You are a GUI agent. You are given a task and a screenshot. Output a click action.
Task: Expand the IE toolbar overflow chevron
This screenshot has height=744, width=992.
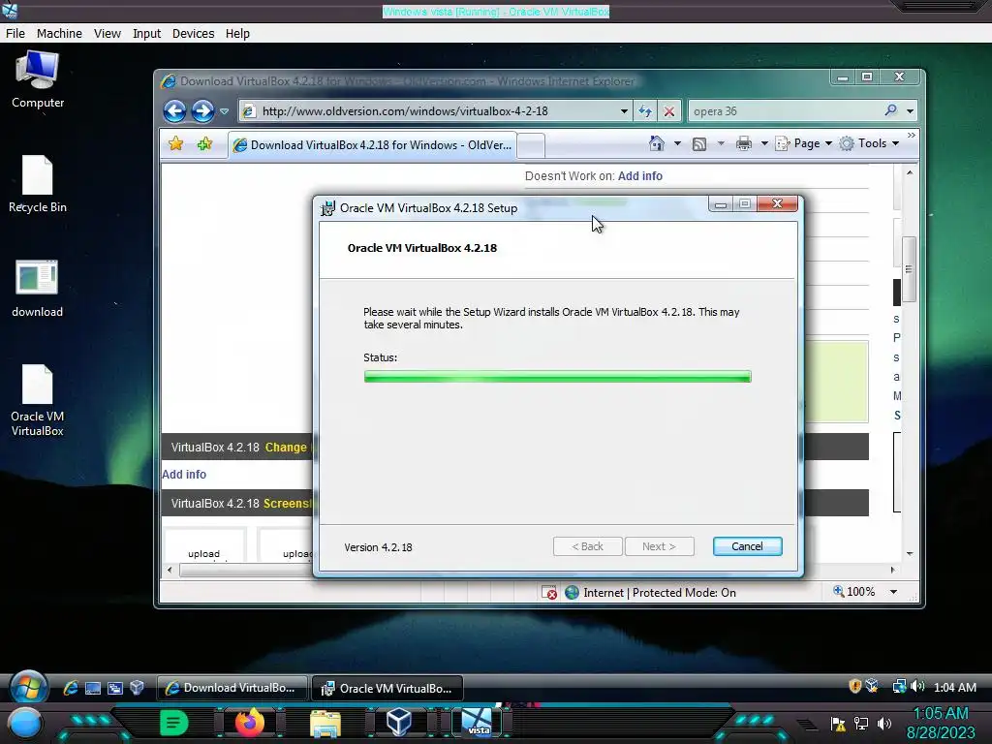(911, 135)
